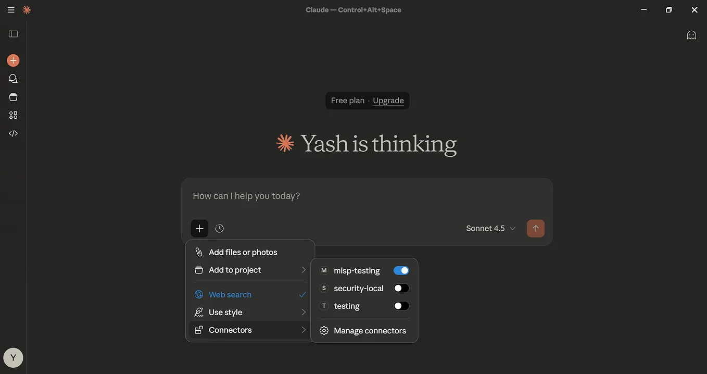Click the security-local connector name
707x374 pixels.
point(359,289)
